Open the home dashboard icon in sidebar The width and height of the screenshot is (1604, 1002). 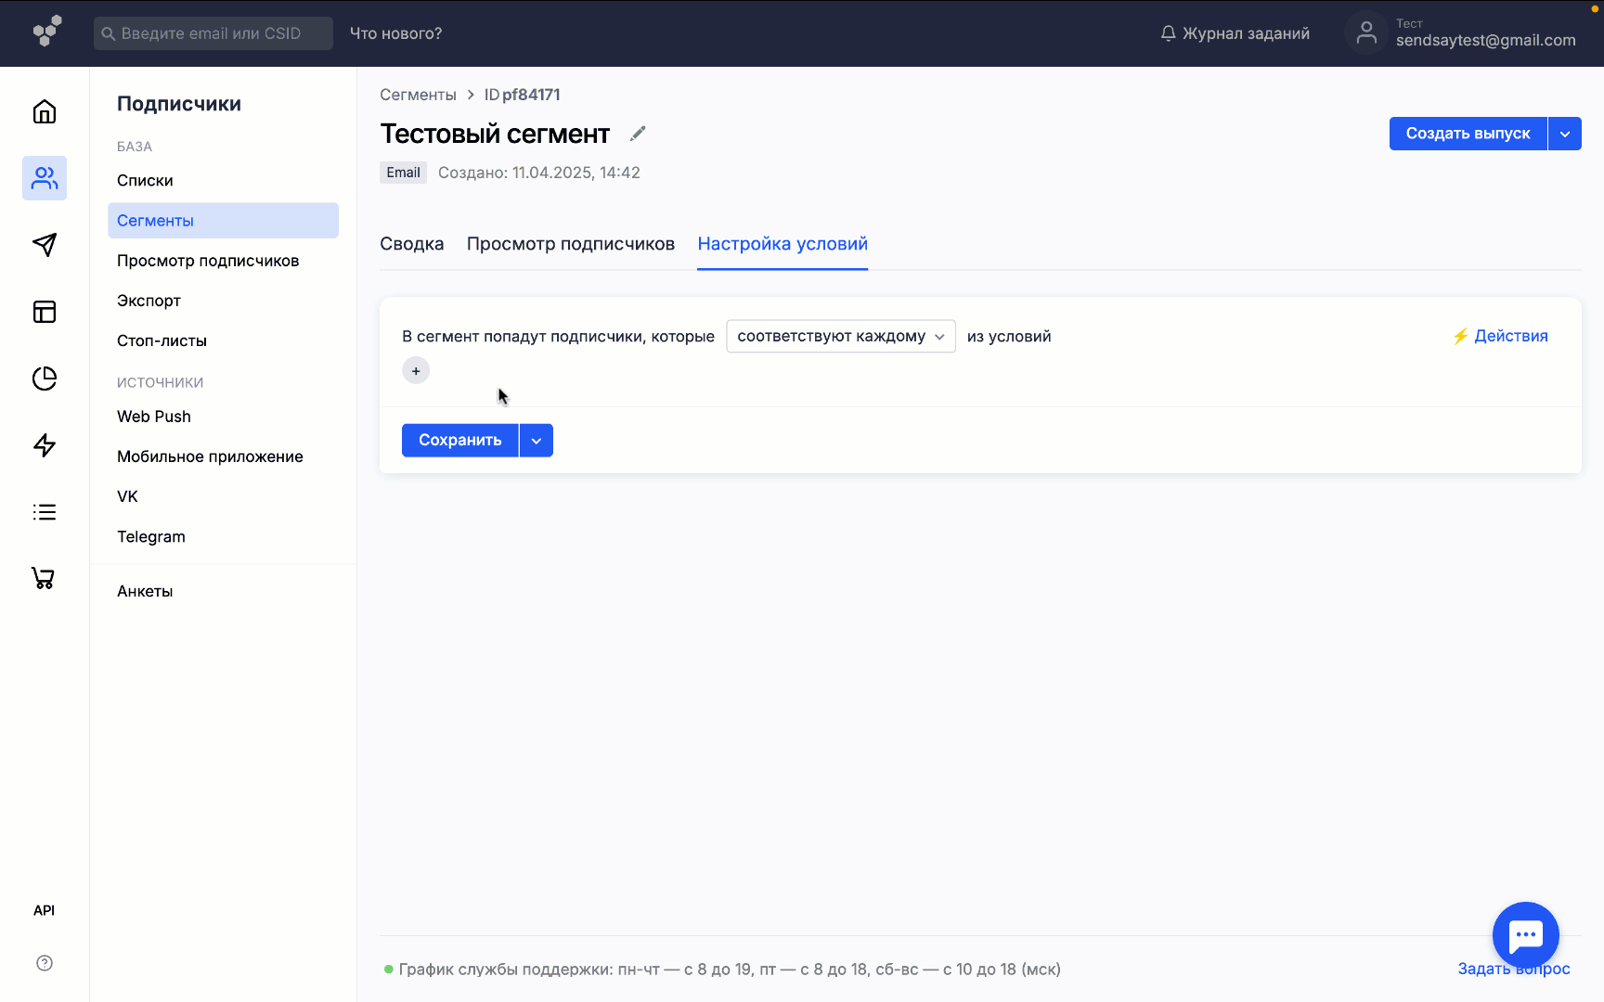[45, 112]
